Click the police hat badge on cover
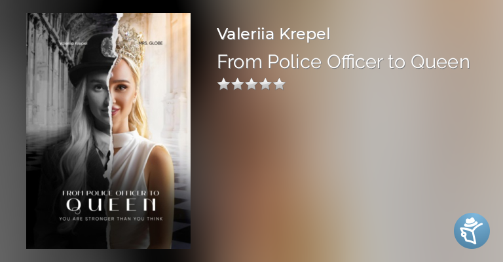Image resolution: width=503 pixels, height=262 pixels. tap(109, 47)
